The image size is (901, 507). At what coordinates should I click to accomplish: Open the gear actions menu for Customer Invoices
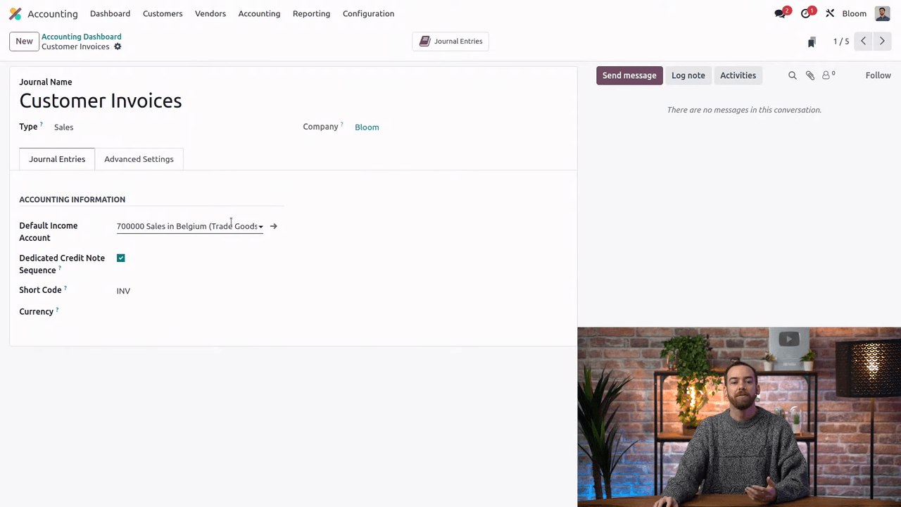click(x=118, y=46)
